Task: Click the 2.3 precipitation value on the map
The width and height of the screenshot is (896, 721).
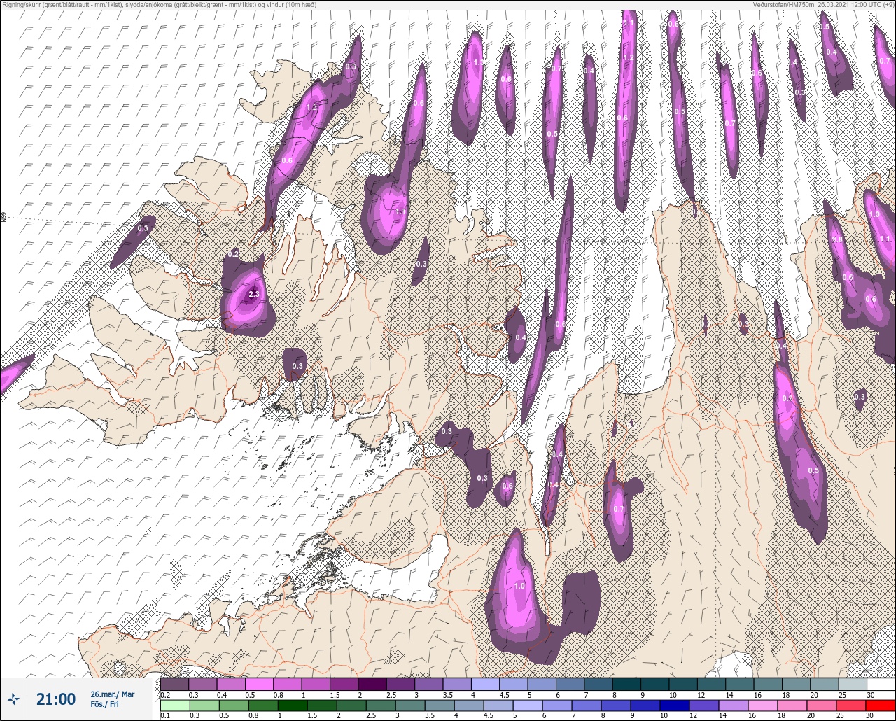Action: [253, 295]
